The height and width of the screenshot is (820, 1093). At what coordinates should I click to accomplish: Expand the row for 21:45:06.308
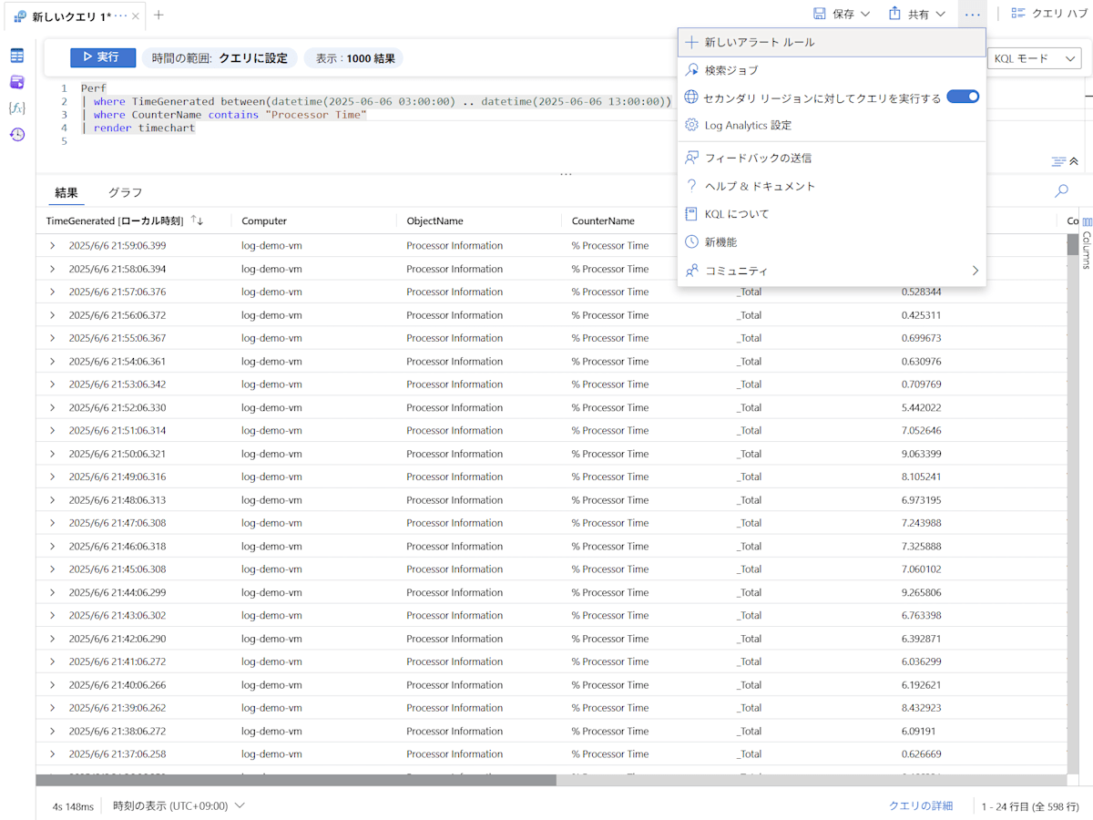[52, 569]
